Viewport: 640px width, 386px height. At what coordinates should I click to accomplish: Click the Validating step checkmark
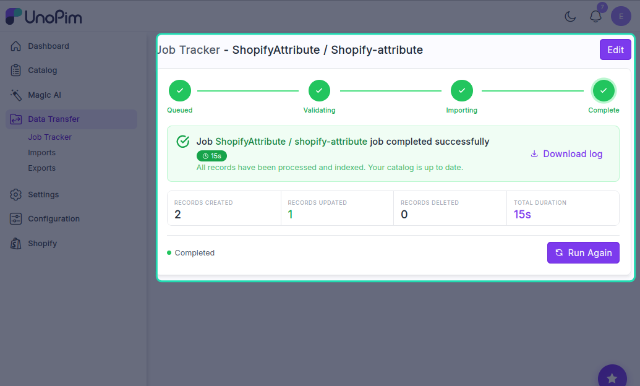(x=319, y=91)
